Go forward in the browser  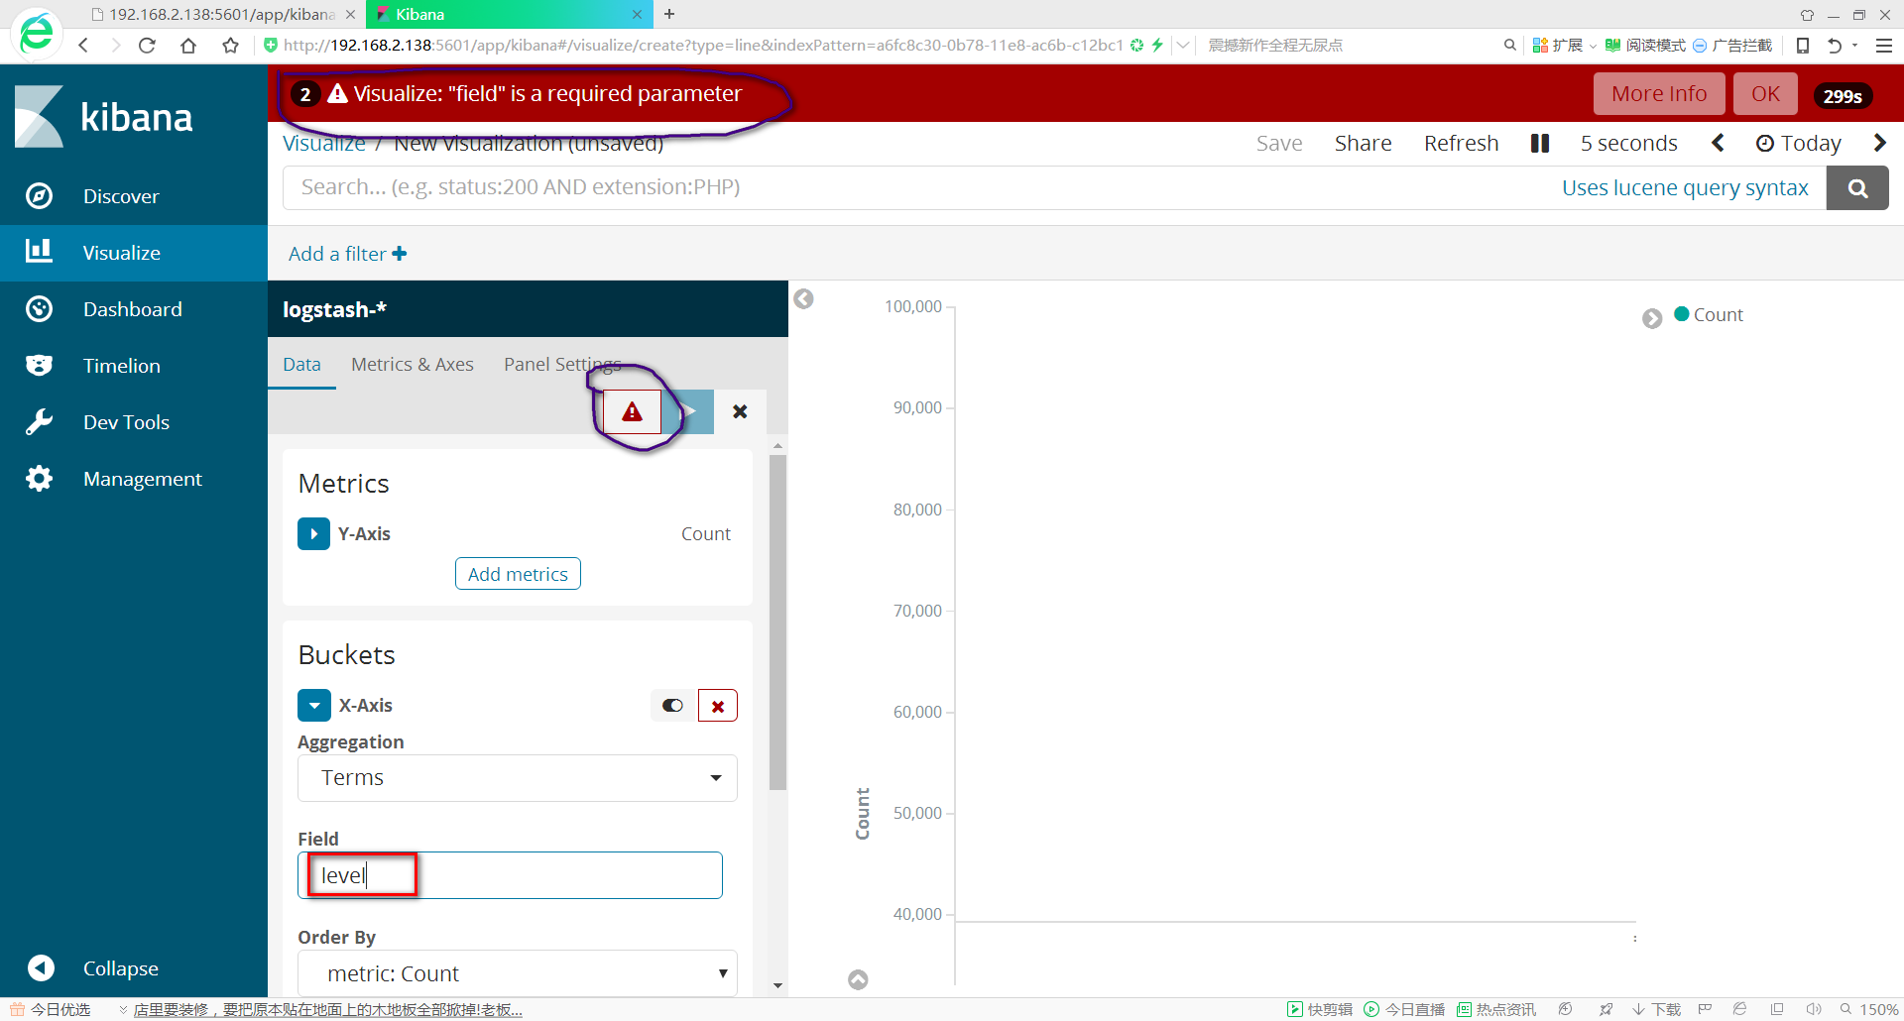(x=115, y=46)
